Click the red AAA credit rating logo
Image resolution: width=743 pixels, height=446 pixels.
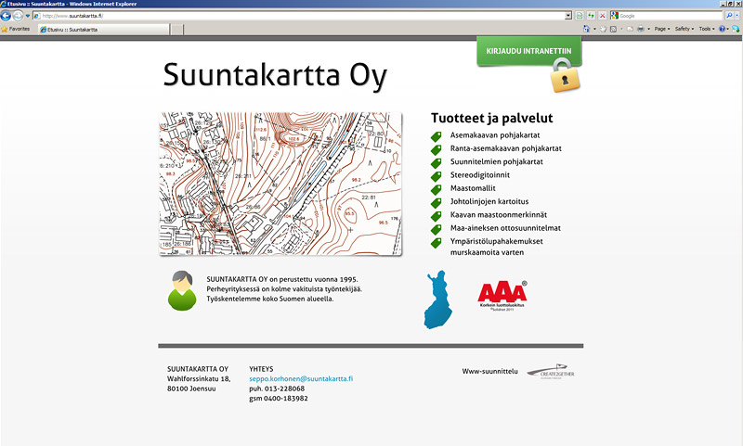tap(502, 296)
